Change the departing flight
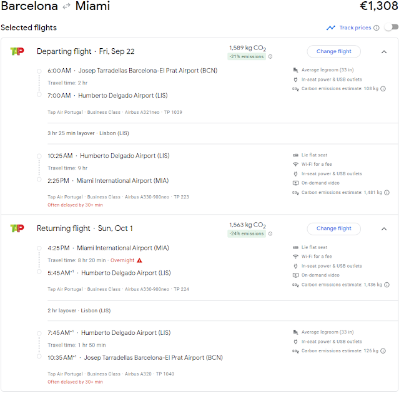 tap(333, 51)
